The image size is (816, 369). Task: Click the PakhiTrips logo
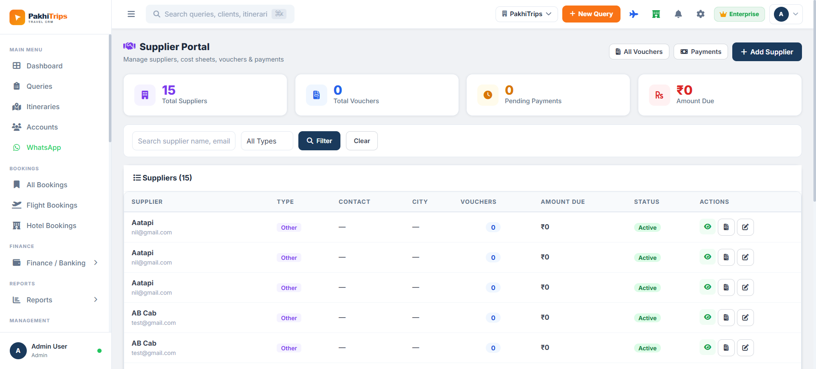pyautogui.click(x=39, y=17)
